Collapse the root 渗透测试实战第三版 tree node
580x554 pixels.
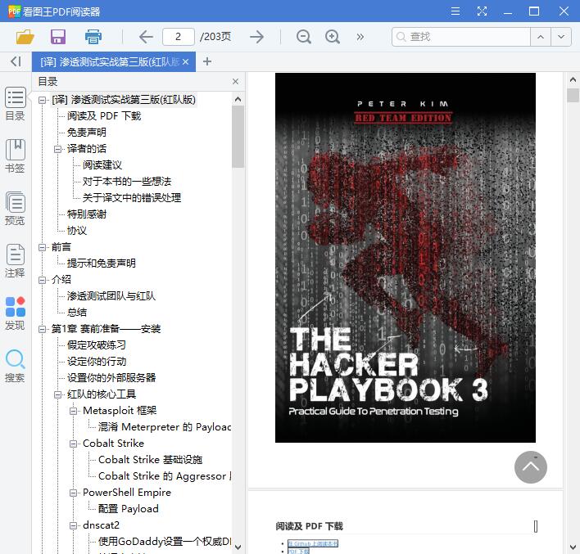(42, 100)
